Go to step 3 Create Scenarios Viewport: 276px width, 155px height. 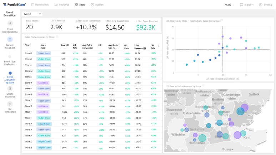(x=10, y=89)
